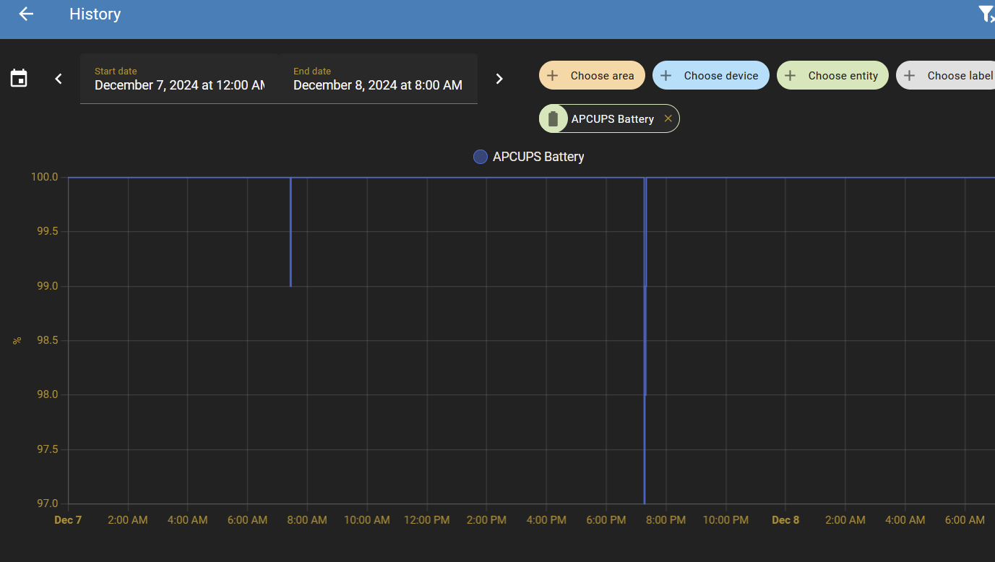This screenshot has width=995, height=562.
Task: Jump to the previous time period
Action: tap(59, 79)
